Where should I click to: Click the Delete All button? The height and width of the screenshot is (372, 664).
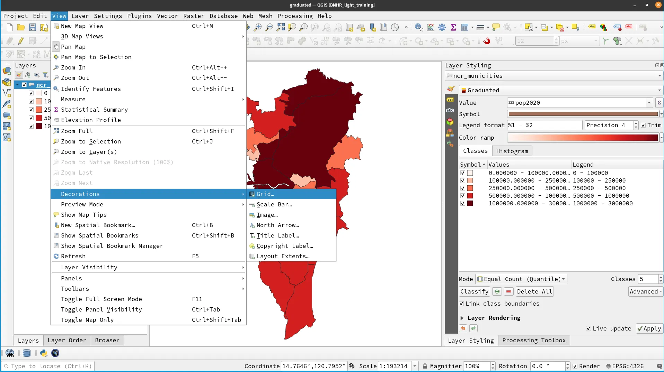tap(534, 291)
